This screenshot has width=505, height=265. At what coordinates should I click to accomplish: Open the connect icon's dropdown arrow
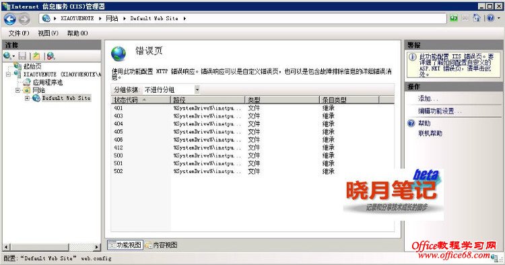click(x=14, y=57)
